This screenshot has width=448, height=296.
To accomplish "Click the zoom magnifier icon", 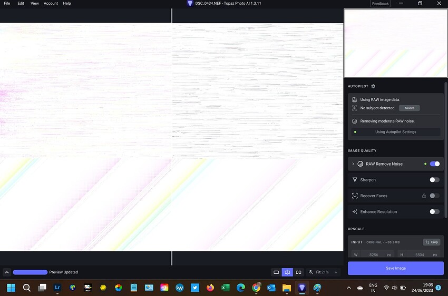I will pyautogui.click(x=311, y=272).
